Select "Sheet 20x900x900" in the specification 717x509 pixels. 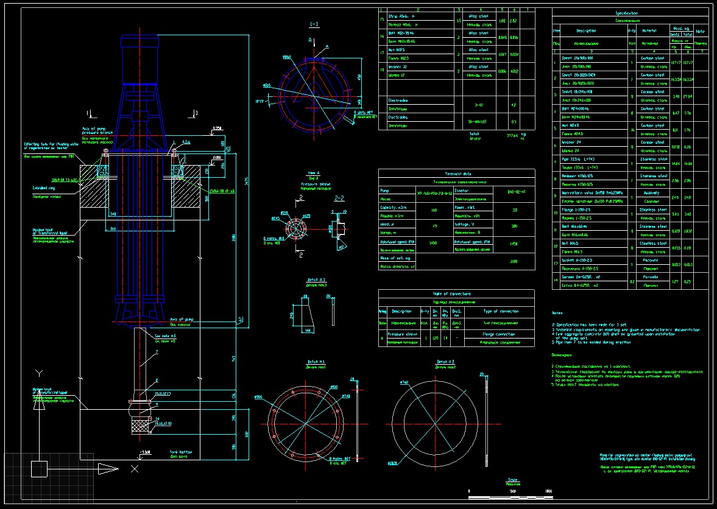[x=577, y=58]
